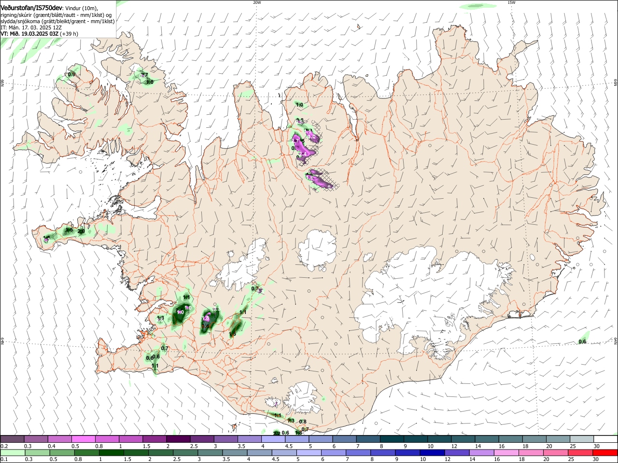Image resolution: width=618 pixels, height=463 pixels.
Task: Click the 'VT: Mið. 19.03.2025 03Z' valid time
Action: pyautogui.click(x=29, y=34)
